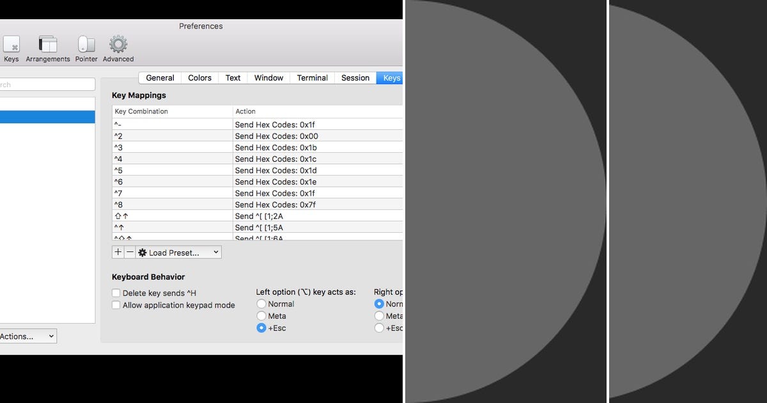
Task: Click action 'Send Hex Codes: 0x1e'
Action: pos(276,182)
